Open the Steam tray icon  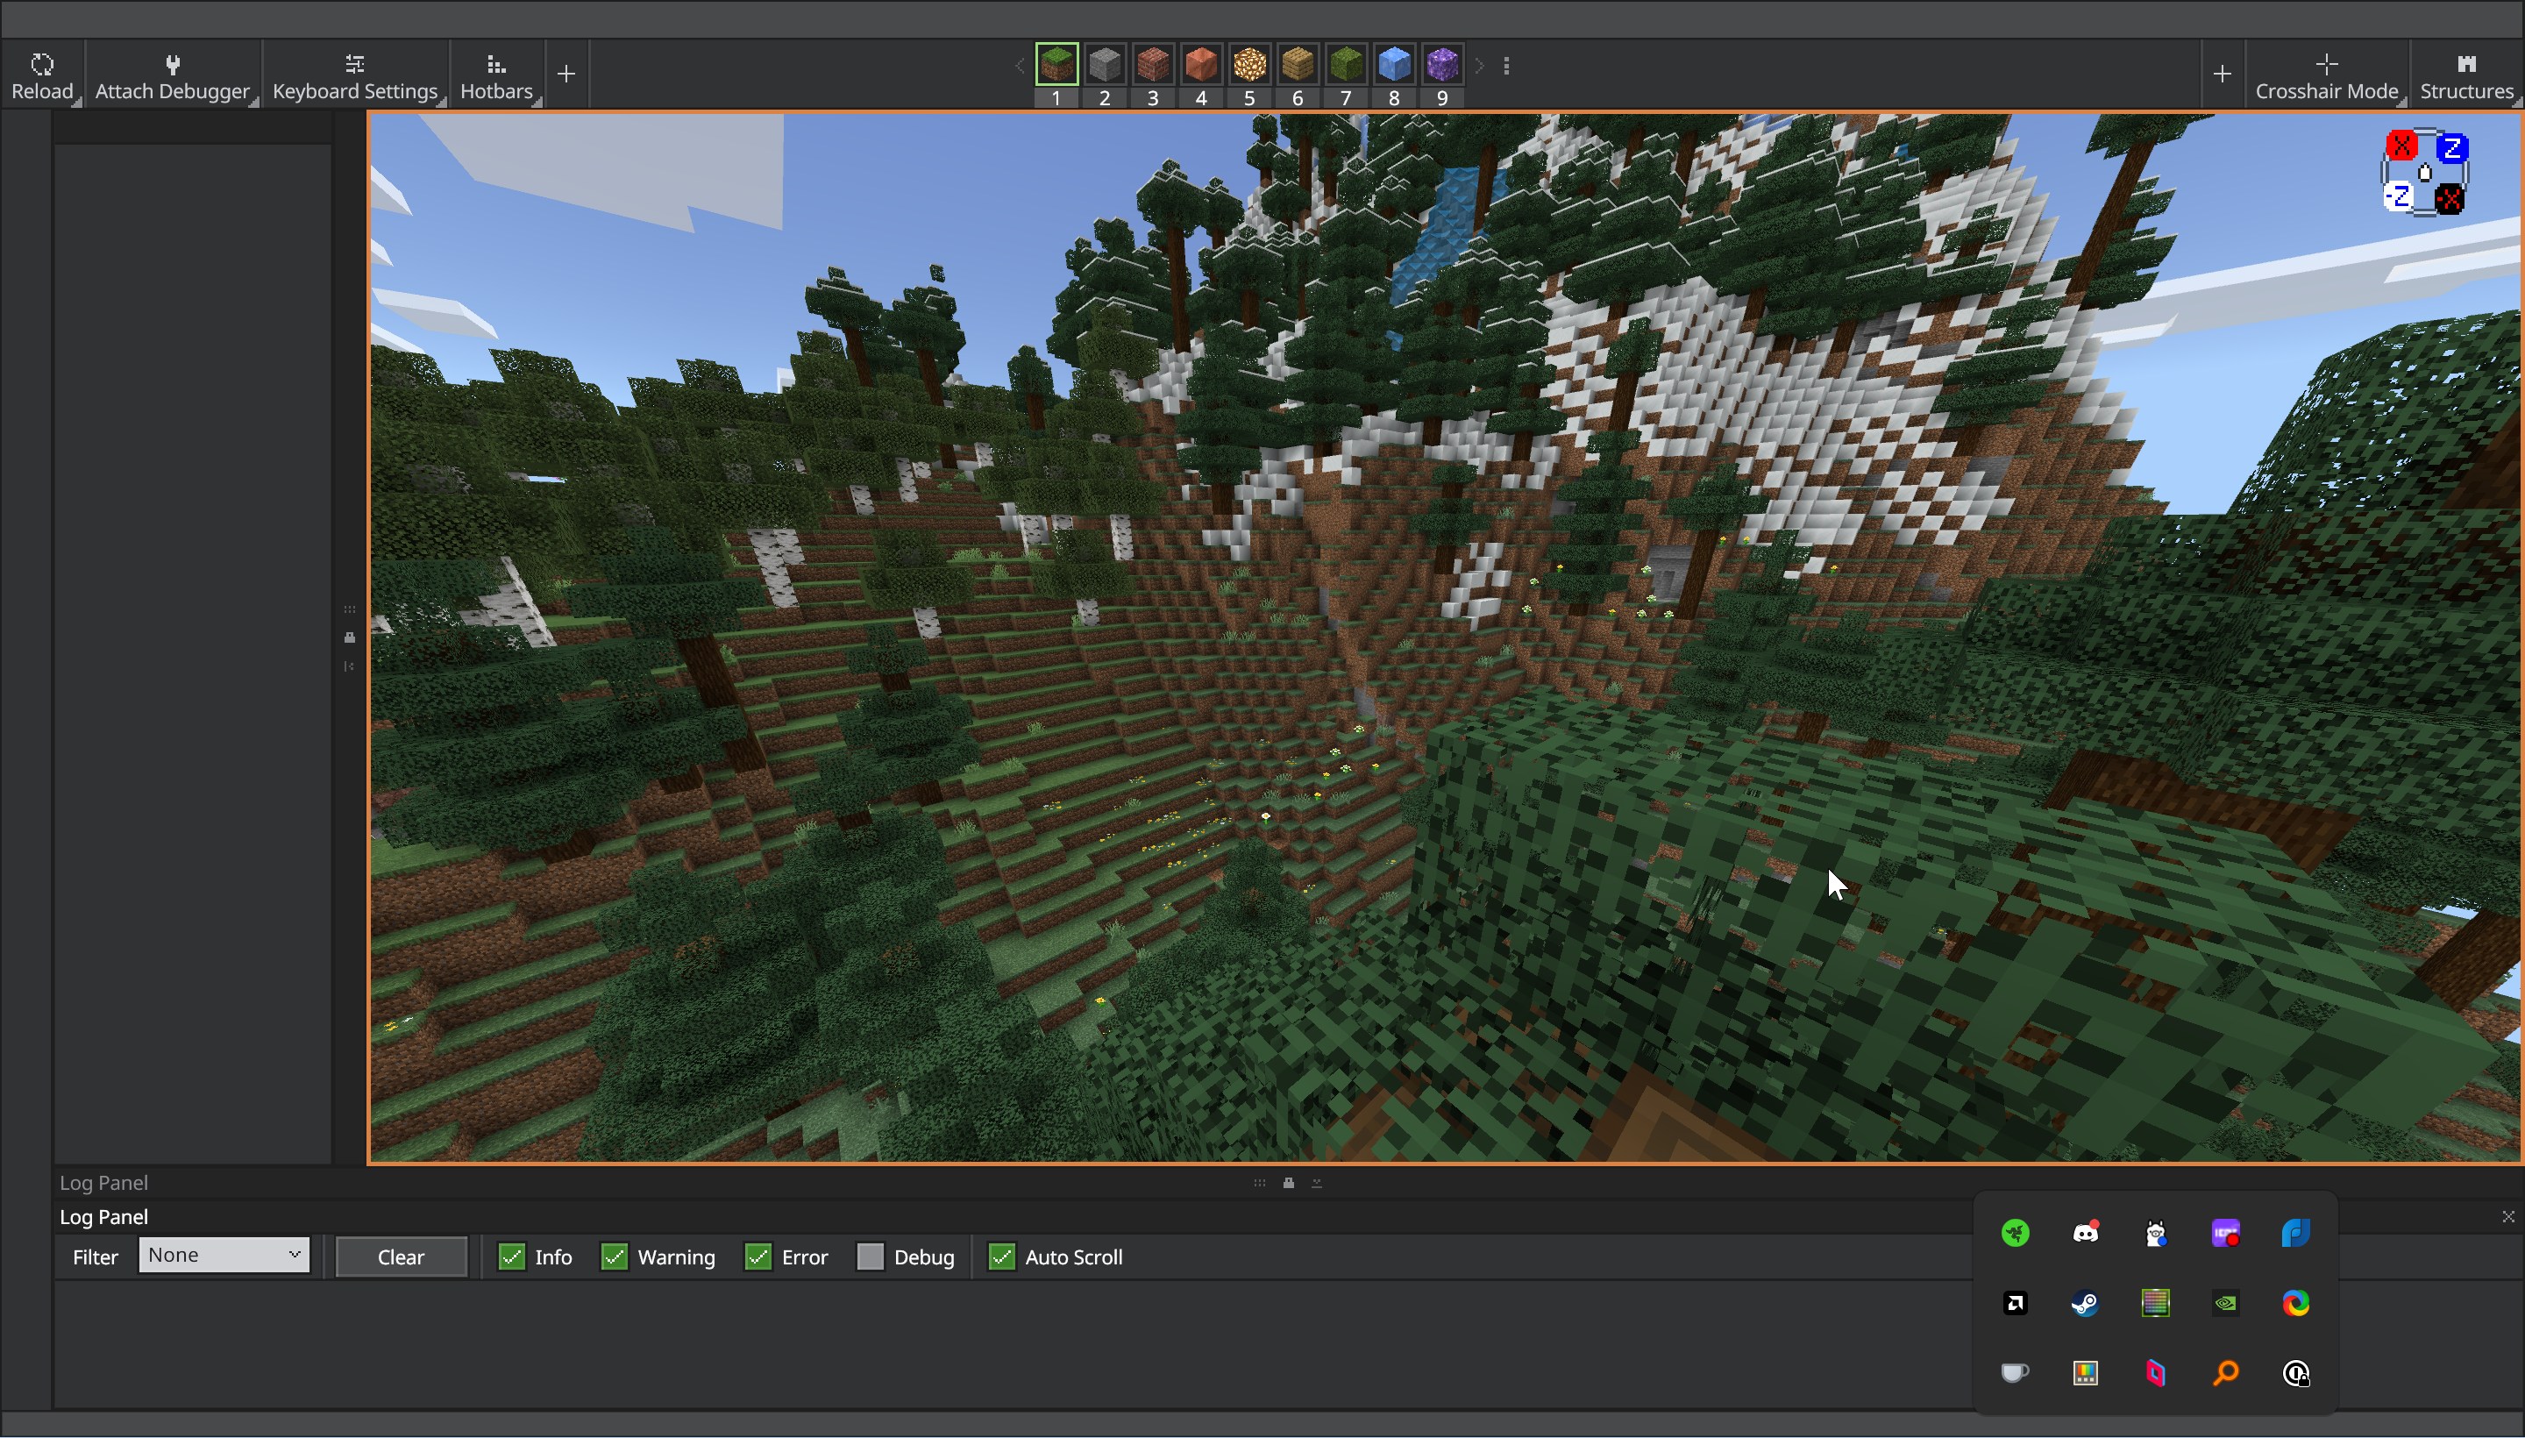point(2085,1304)
